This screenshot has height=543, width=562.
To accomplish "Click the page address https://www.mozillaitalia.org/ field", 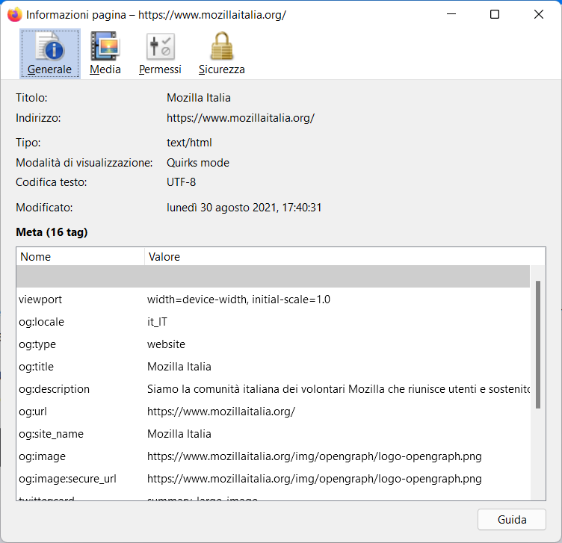I will coord(241,118).
